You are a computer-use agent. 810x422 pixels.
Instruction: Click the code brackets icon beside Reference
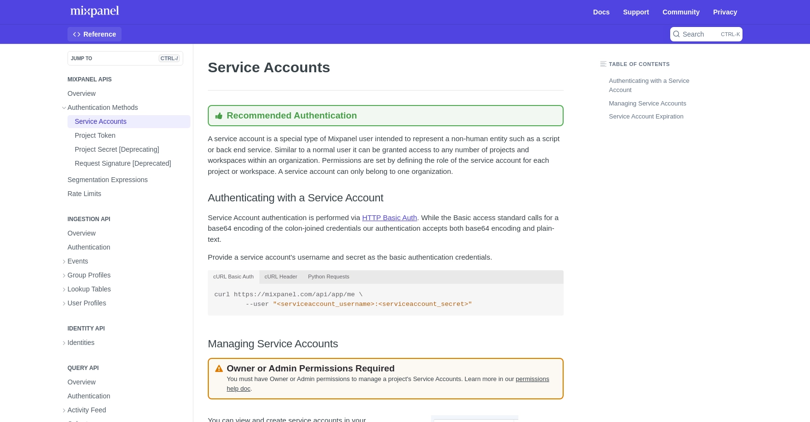coord(77,34)
